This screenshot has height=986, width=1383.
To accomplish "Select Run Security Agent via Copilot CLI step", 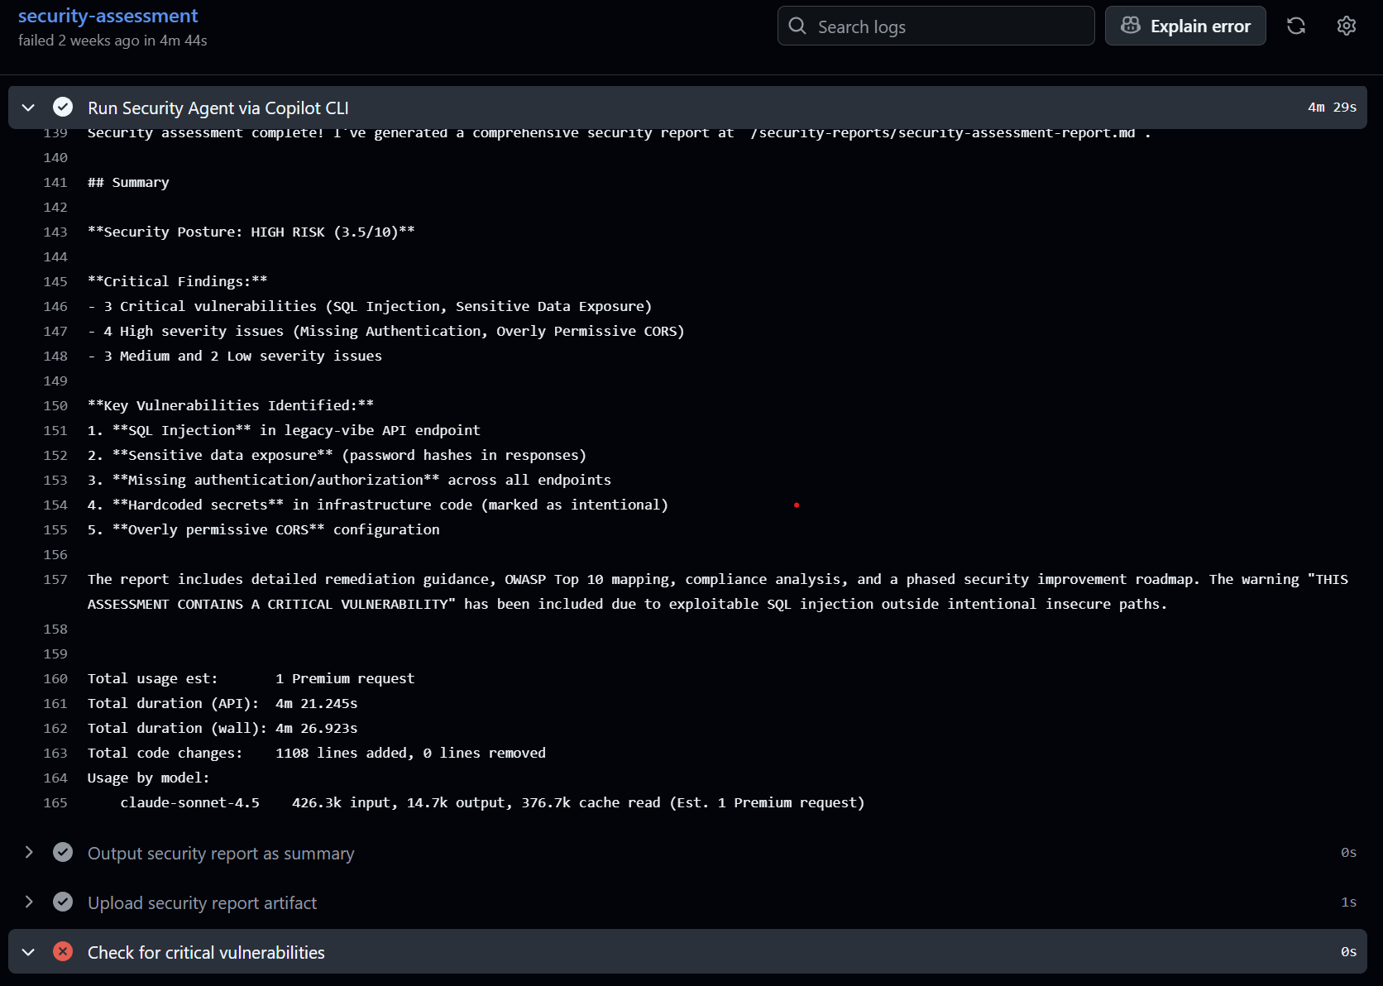I will pyautogui.click(x=218, y=108).
